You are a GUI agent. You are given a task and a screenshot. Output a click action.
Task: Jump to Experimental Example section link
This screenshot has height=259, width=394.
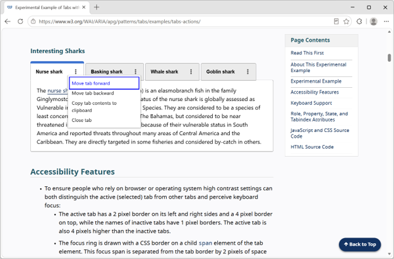pos(316,81)
